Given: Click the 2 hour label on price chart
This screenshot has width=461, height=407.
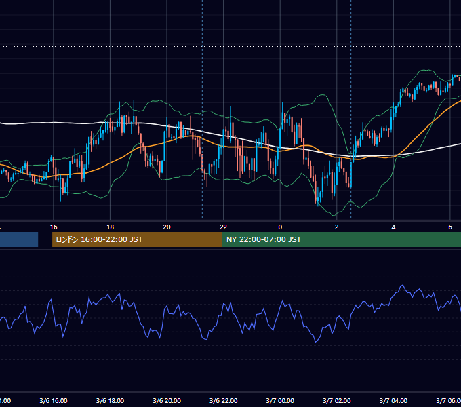Looking at the screenshot, I should pyautogui.click(x=337, y=227).
